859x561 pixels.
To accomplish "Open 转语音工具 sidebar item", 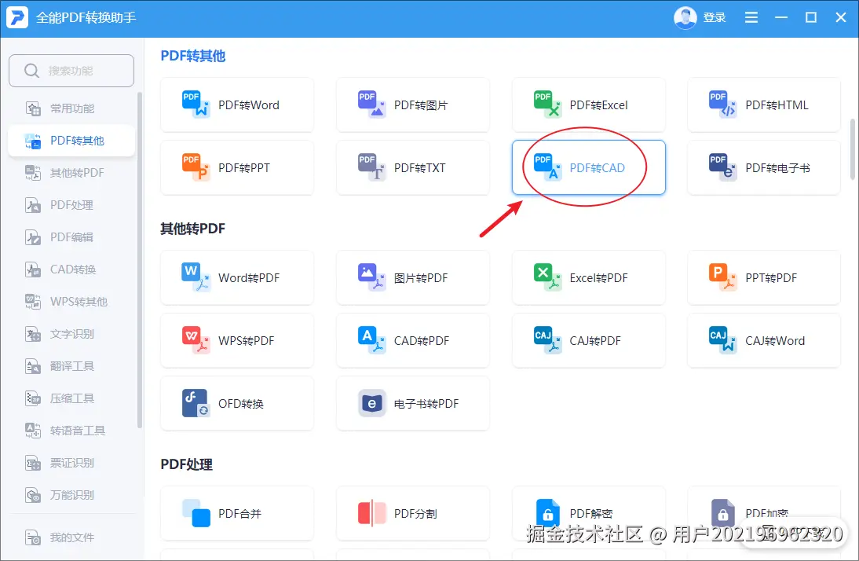I will click(71, 431).
